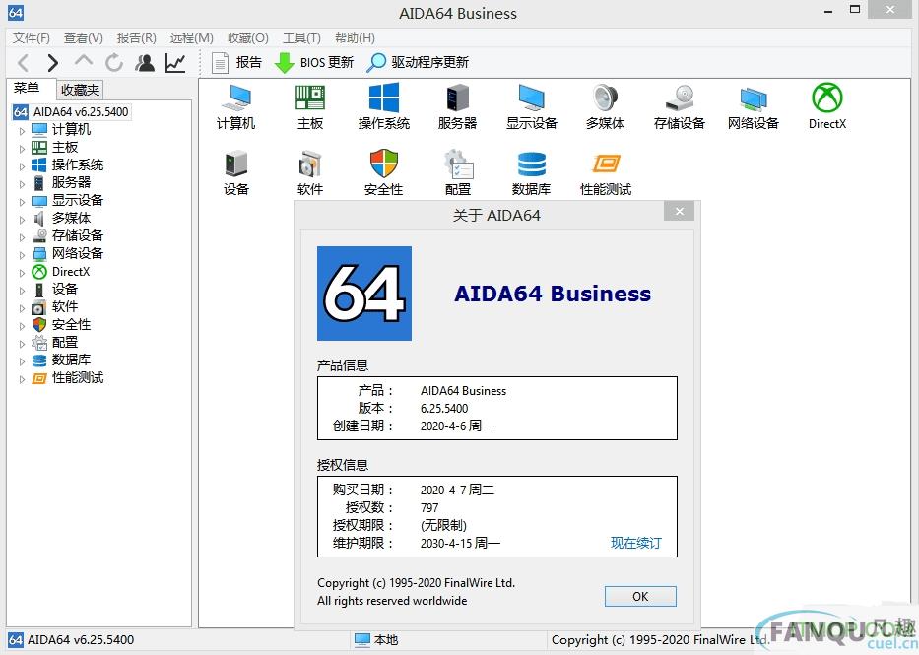This screenshot has height=655, width=919.
Task: Open the 操作系统 Windows icon in main panel
Action: tap(384, 106)
